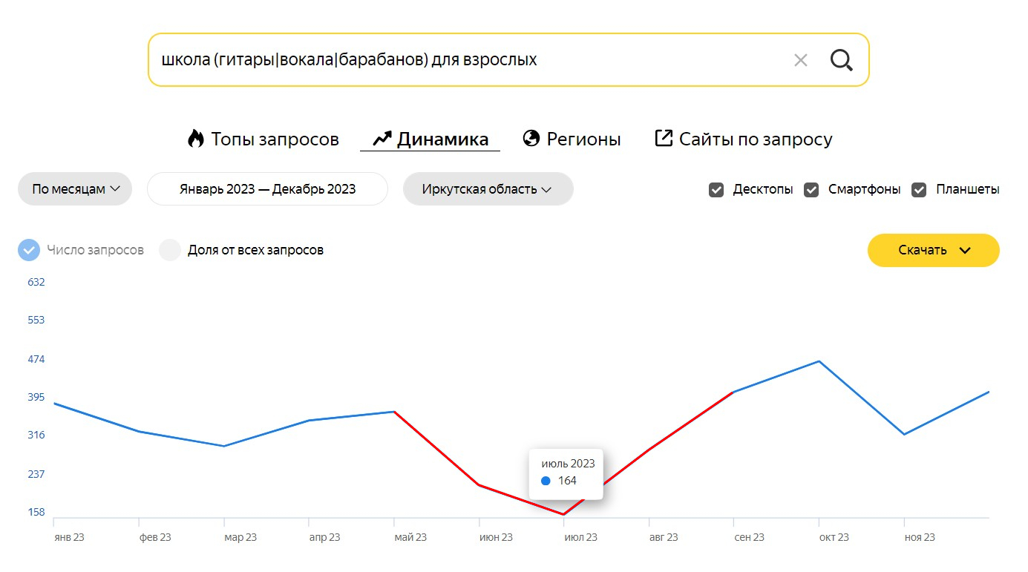Open the Январь 2023 — Декабрь 2023 date range
The image size is (1028, 572).
(x=267, y=189)
